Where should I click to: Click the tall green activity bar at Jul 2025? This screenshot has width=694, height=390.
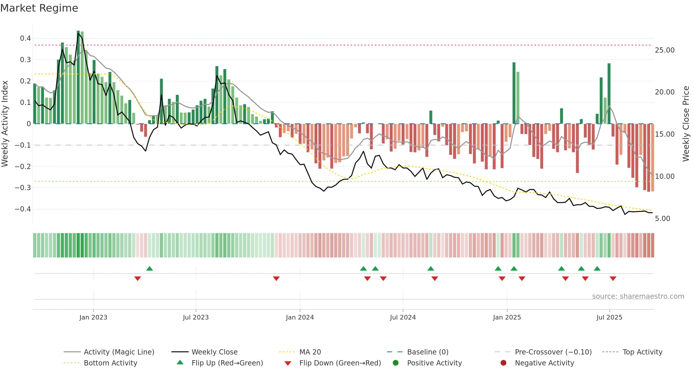609,94
